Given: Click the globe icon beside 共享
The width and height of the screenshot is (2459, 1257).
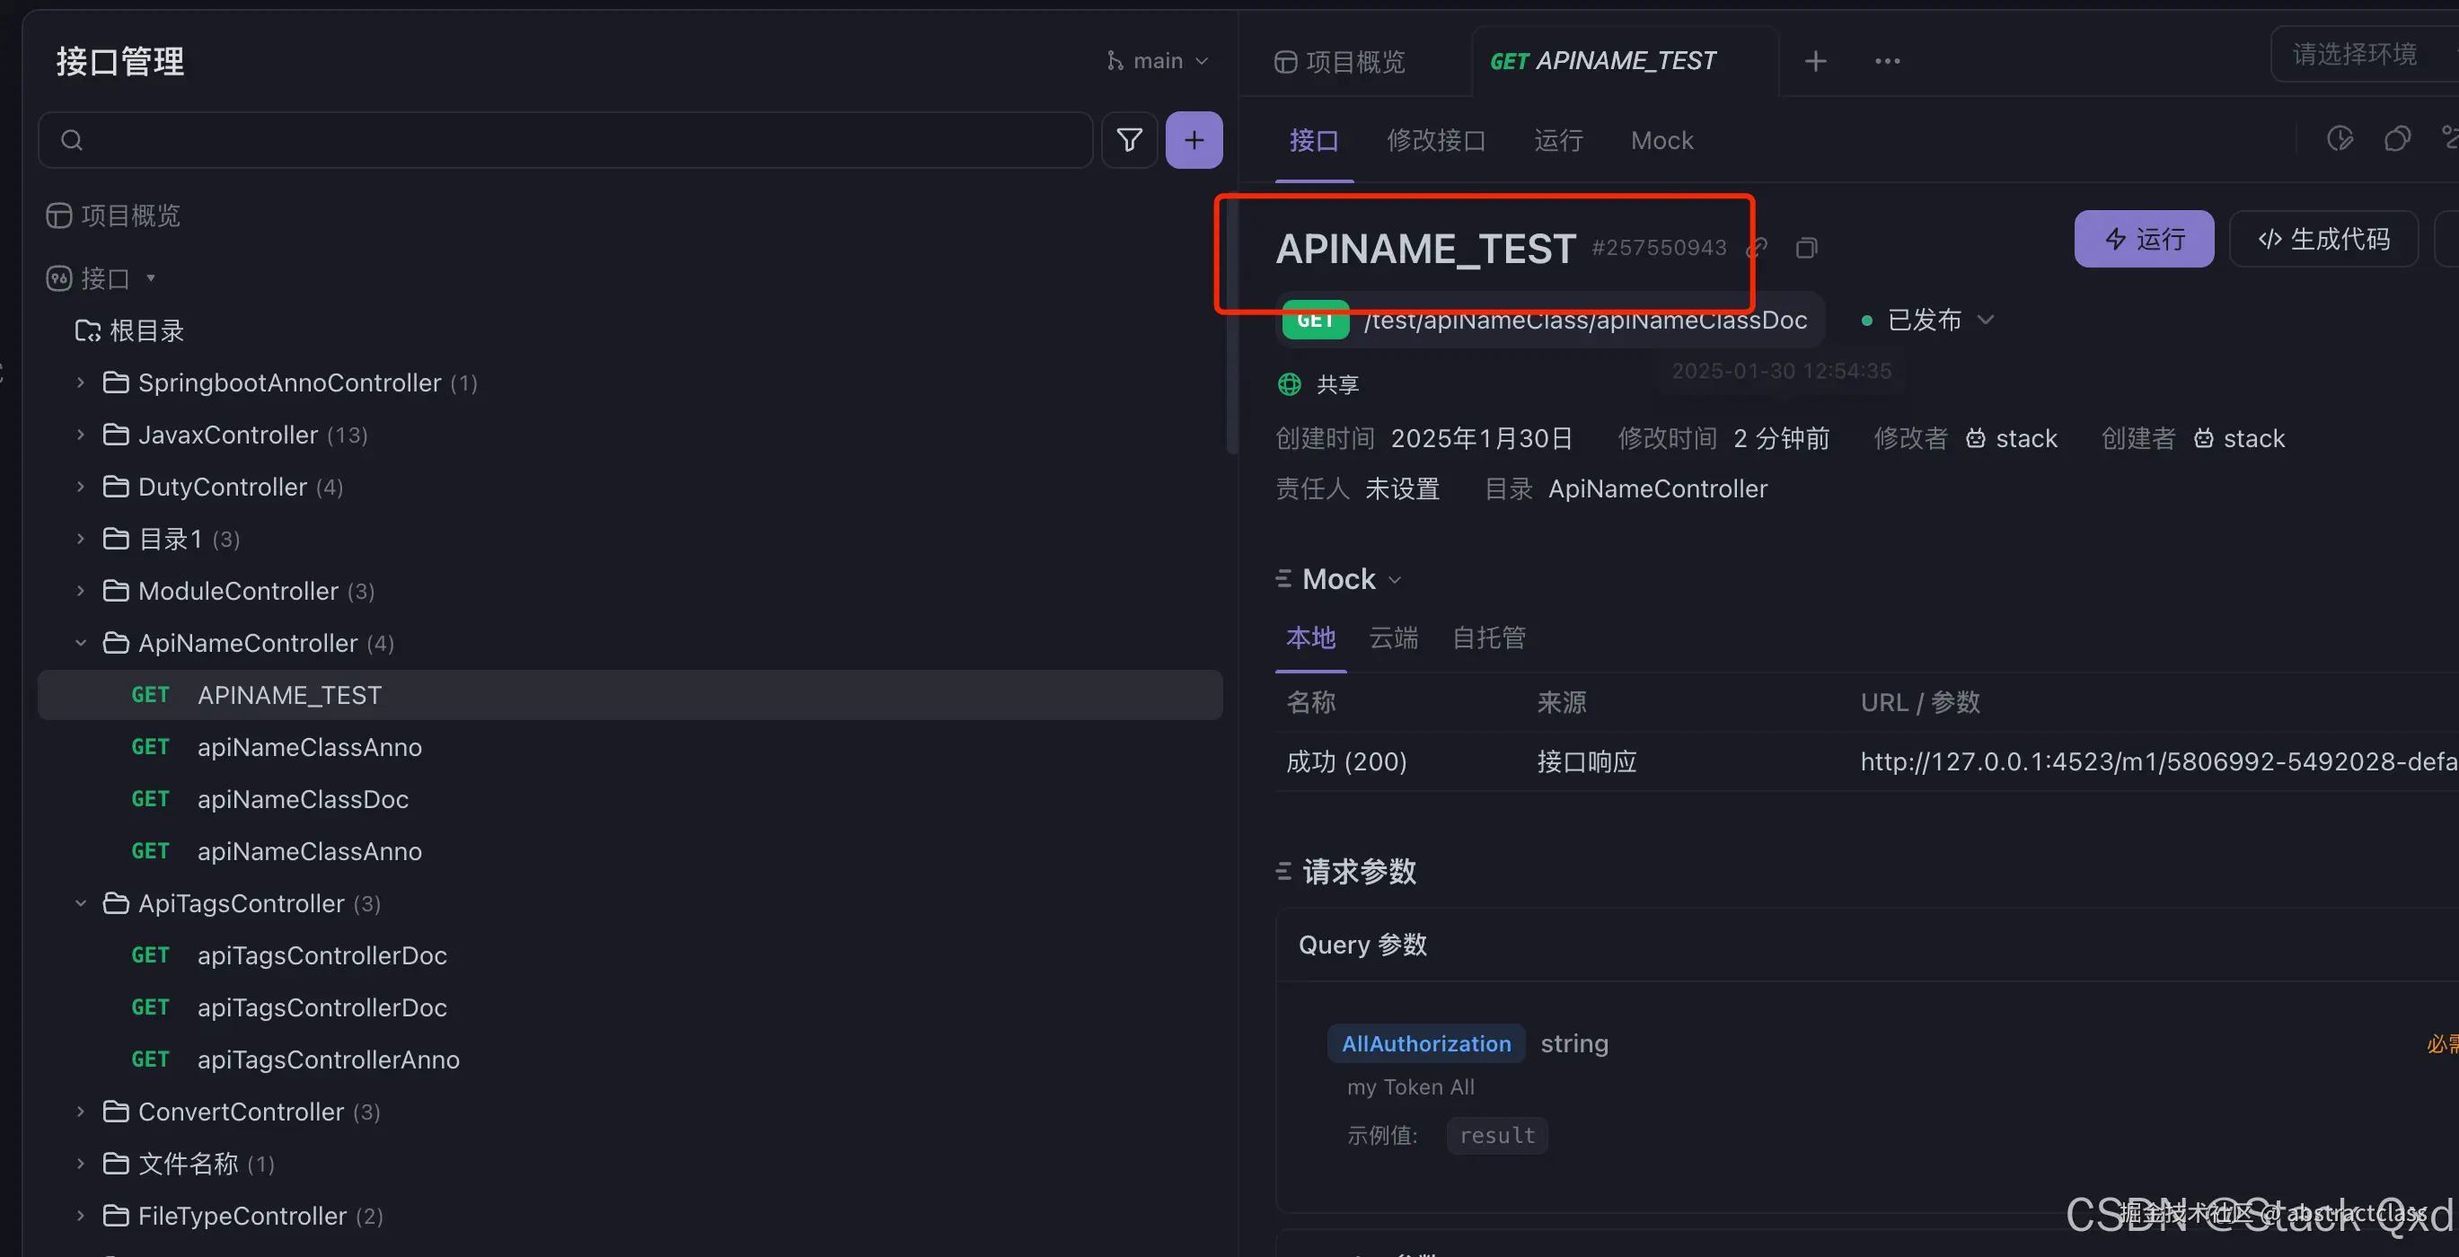Looking at the screenshot, I should pyautogui.click(x=1289, y=383).
